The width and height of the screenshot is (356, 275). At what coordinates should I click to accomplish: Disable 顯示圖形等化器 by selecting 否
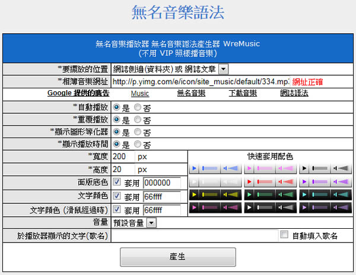138,132
